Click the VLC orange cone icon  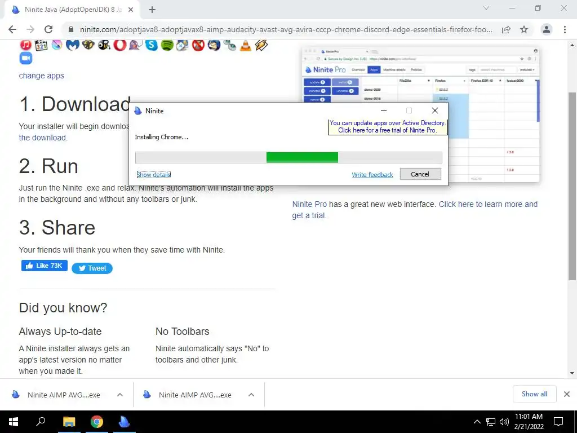(246, 45)
